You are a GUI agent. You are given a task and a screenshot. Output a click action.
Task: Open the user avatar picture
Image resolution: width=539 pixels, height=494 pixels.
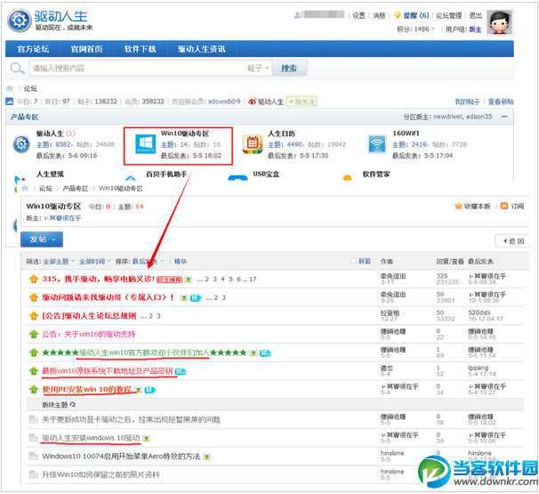click(500, 22)
